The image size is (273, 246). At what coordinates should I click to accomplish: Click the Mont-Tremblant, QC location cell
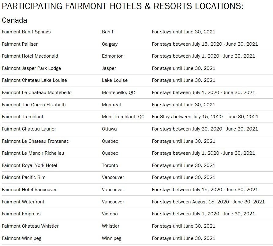tap(123, 117)
